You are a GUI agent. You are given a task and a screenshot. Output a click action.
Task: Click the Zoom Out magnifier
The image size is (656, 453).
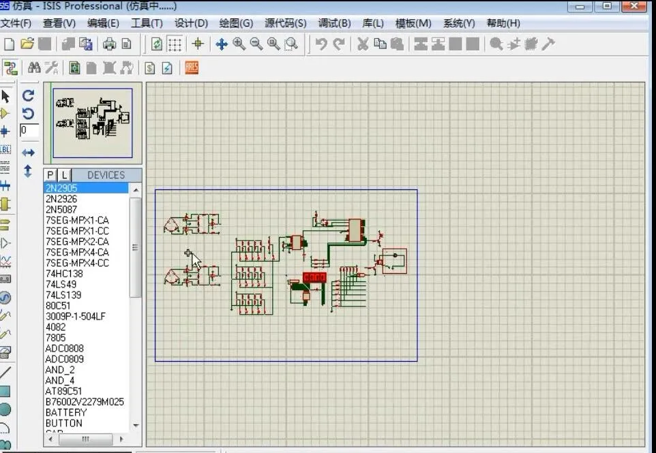[x=256, y=44]
